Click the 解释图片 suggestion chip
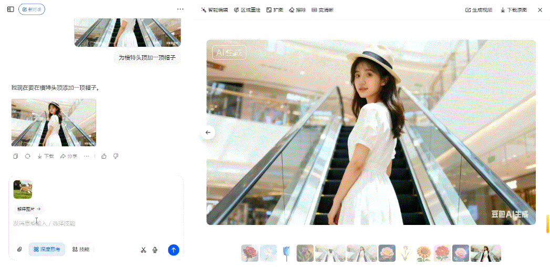The width and height of the screenshot is (550, 267). click(29, 209)
